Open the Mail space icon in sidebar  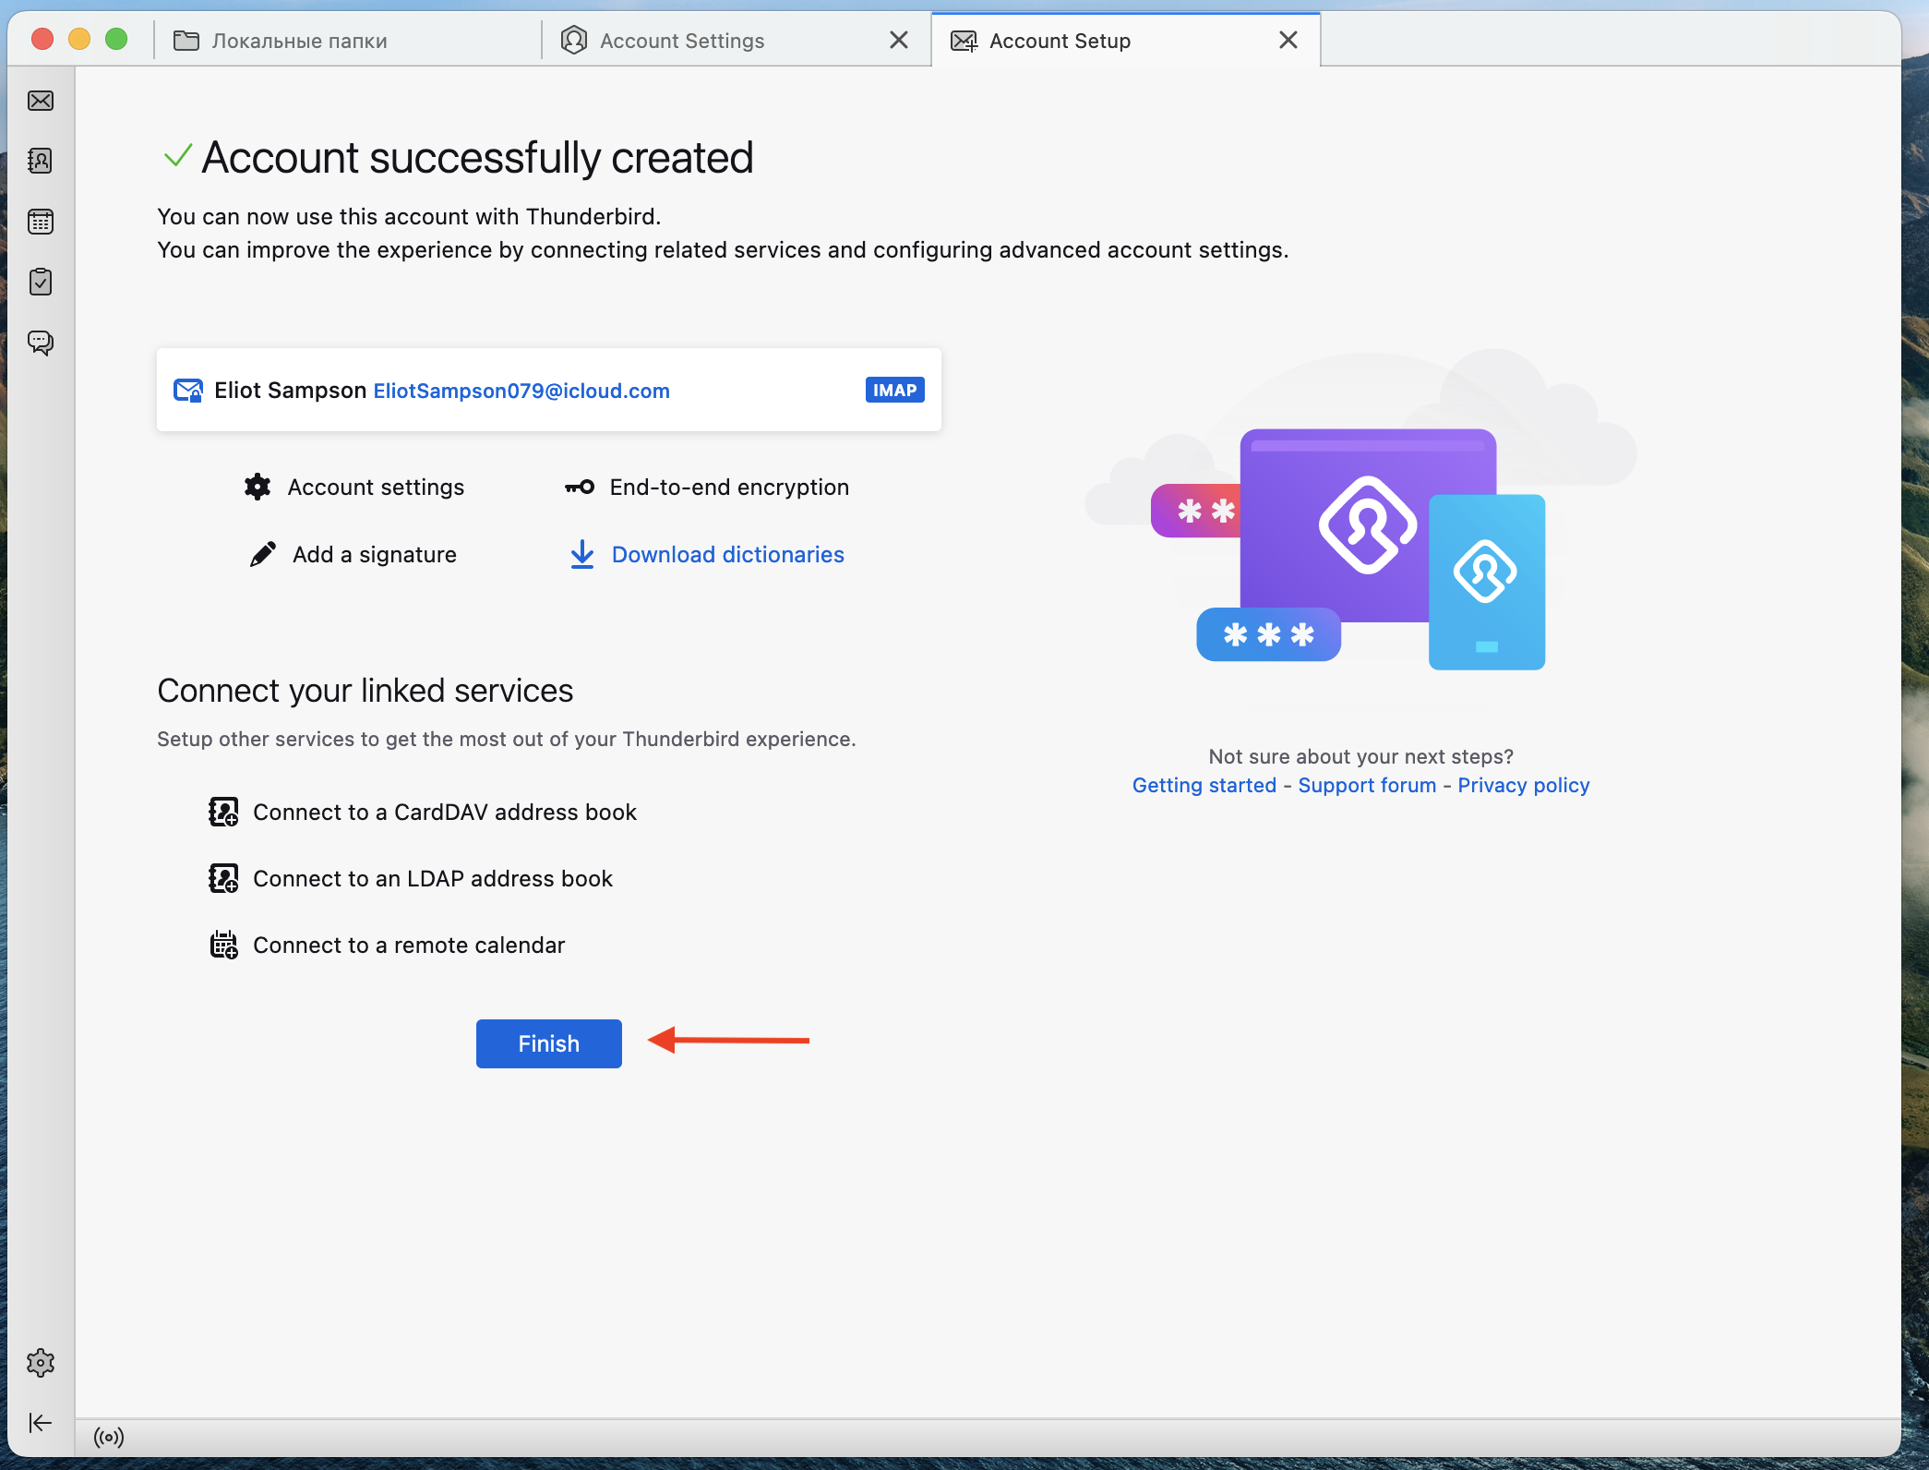[41, 101]
